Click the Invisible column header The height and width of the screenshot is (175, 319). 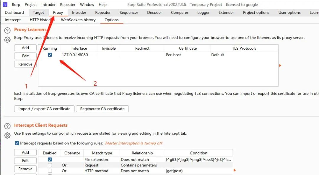pos(109,49)
